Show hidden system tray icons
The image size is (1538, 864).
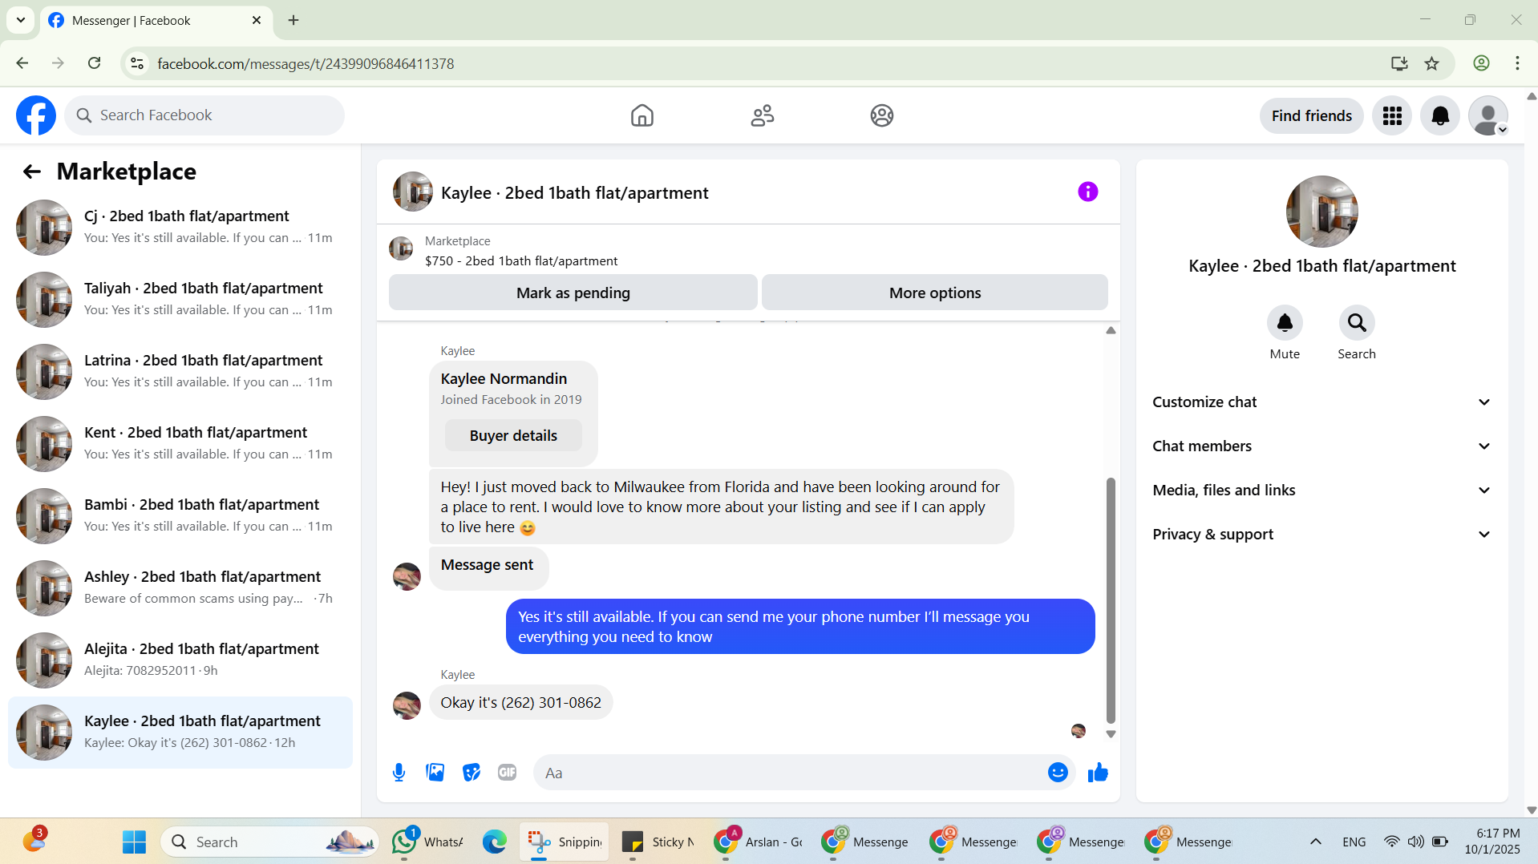click(x=1316, y=842)
